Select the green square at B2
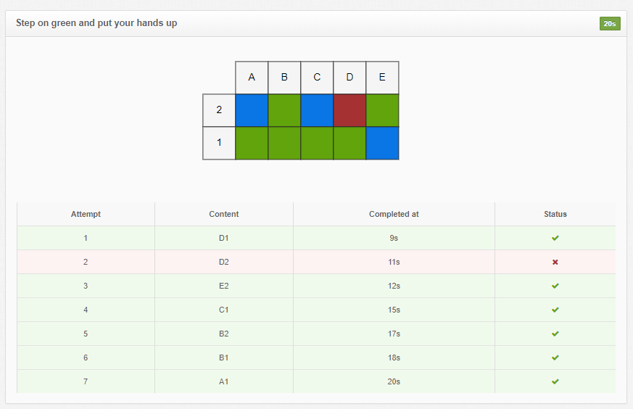The width and height of the screenshot is (633, 409). tap(284, 110)
